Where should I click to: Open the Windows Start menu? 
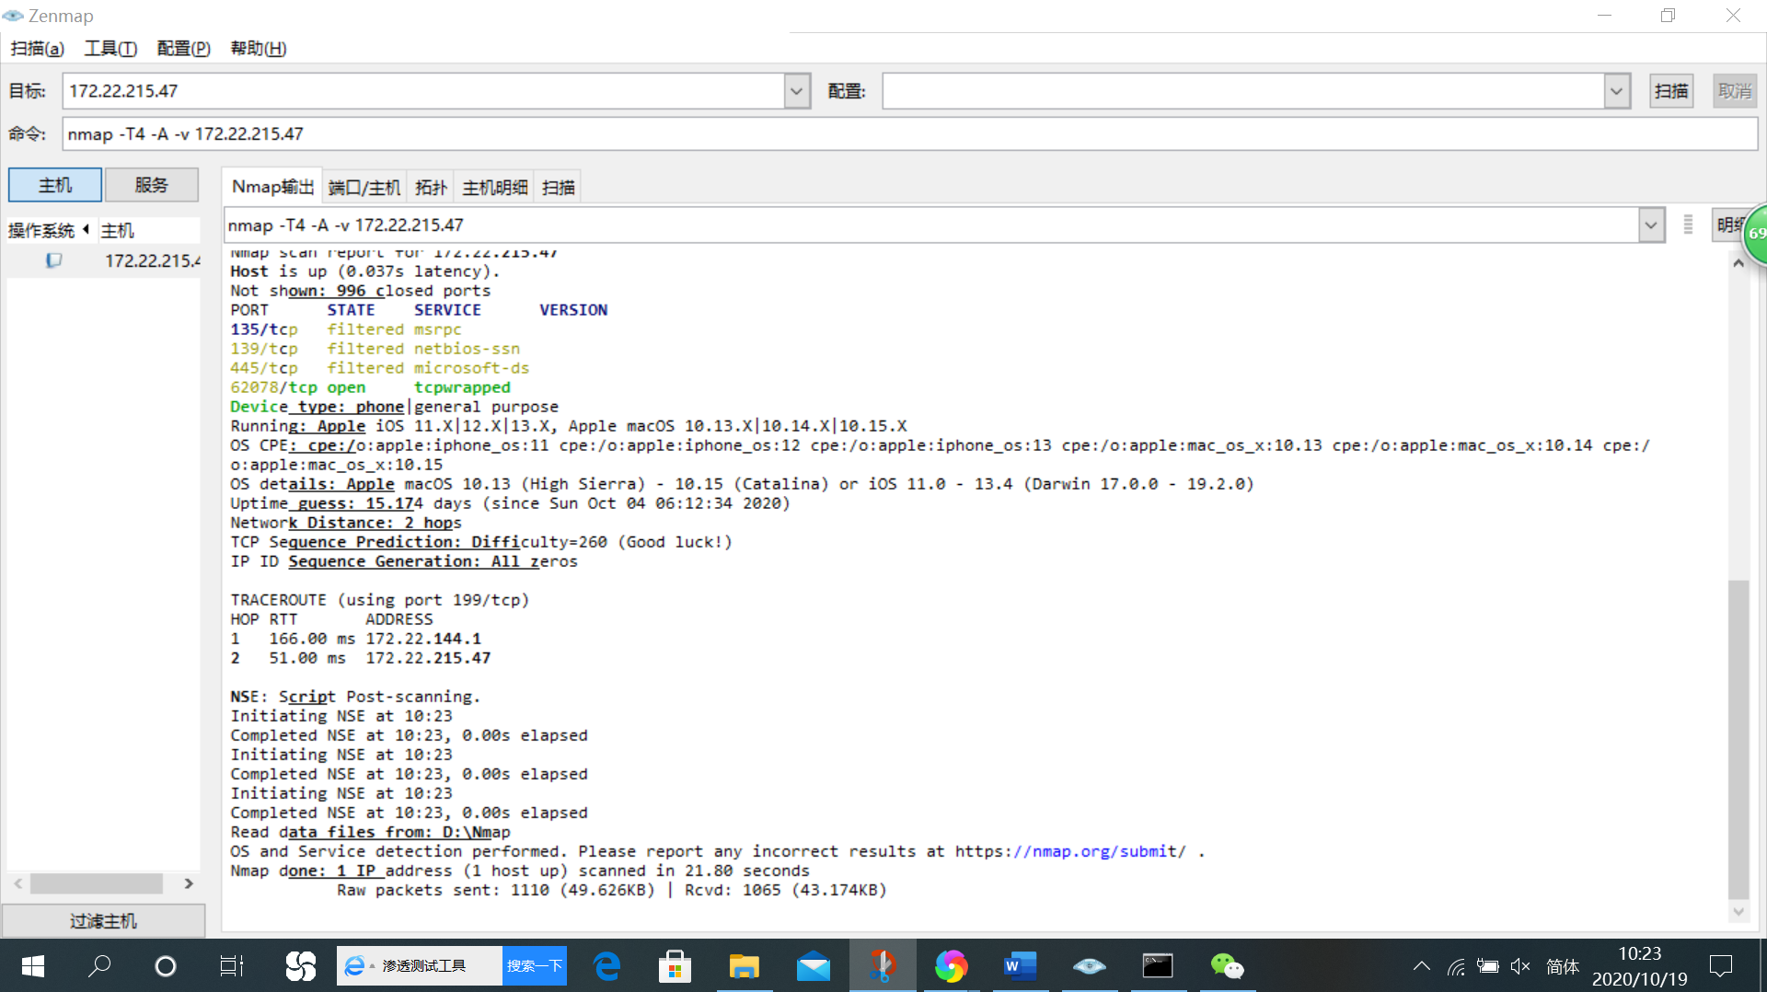pyautogui.click(x=33, y=965)
